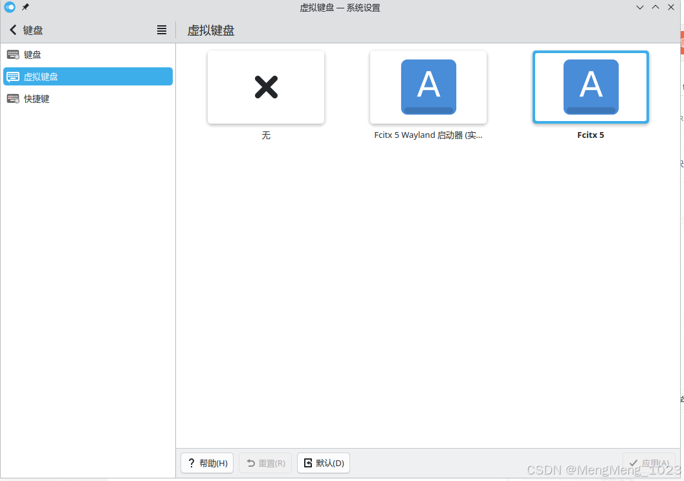
Task: Click the virtual keyboard icon in highlighted row
Action: [13, 77]
